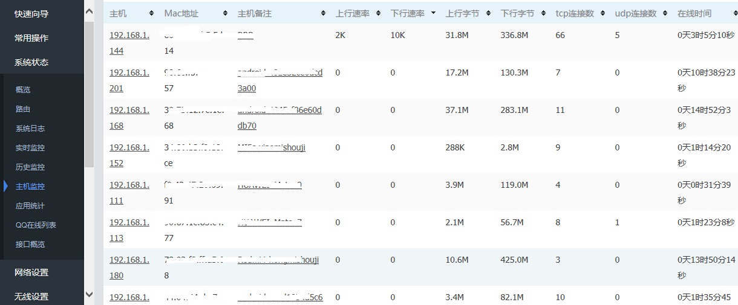The image size is (738, 305).
Task: Select 快速向导 in the sidebar
Action: click(31, 14)
